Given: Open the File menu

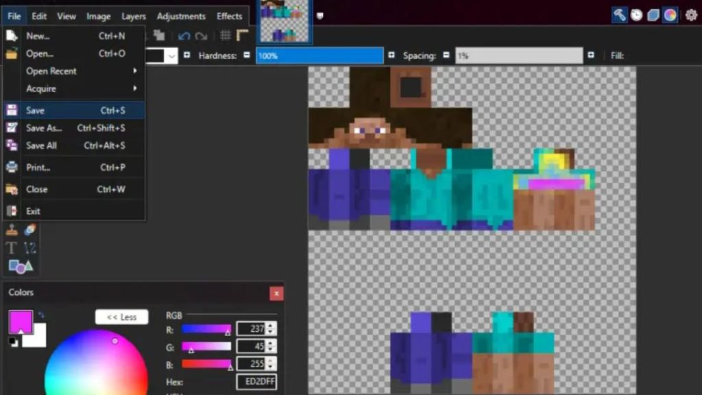Looking at the screenshot, I should pos(14,16).
